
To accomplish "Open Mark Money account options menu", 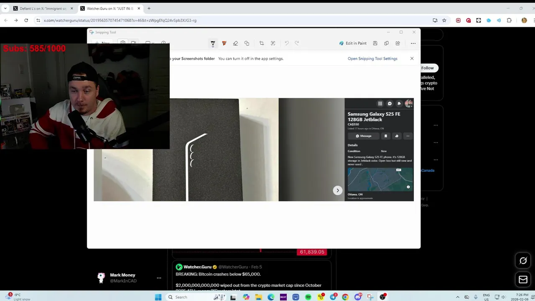I will click(x=159, y=278).
